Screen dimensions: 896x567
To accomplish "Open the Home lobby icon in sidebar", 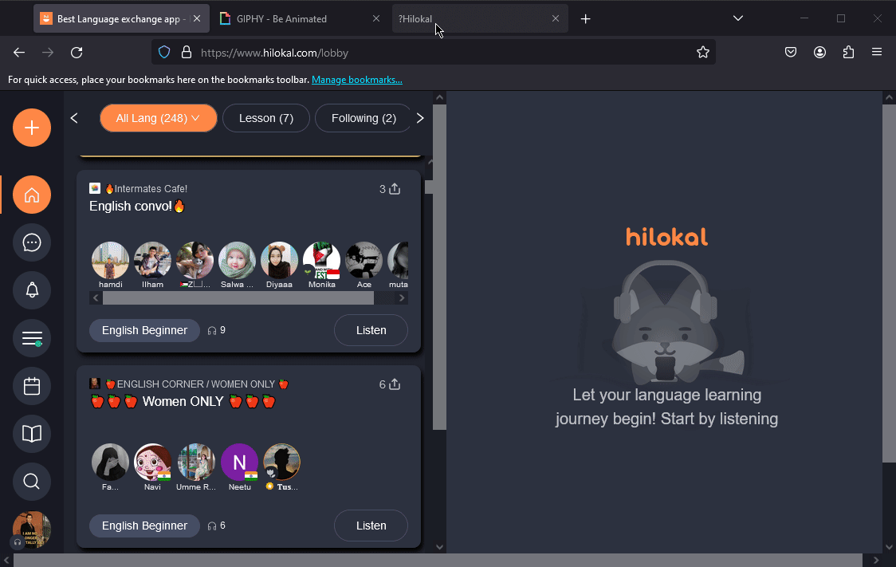I will tap(32, 195).
